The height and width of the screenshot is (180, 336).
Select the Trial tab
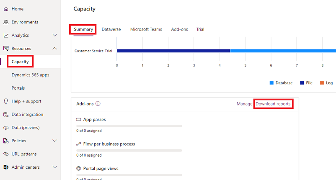pos(200,29)
